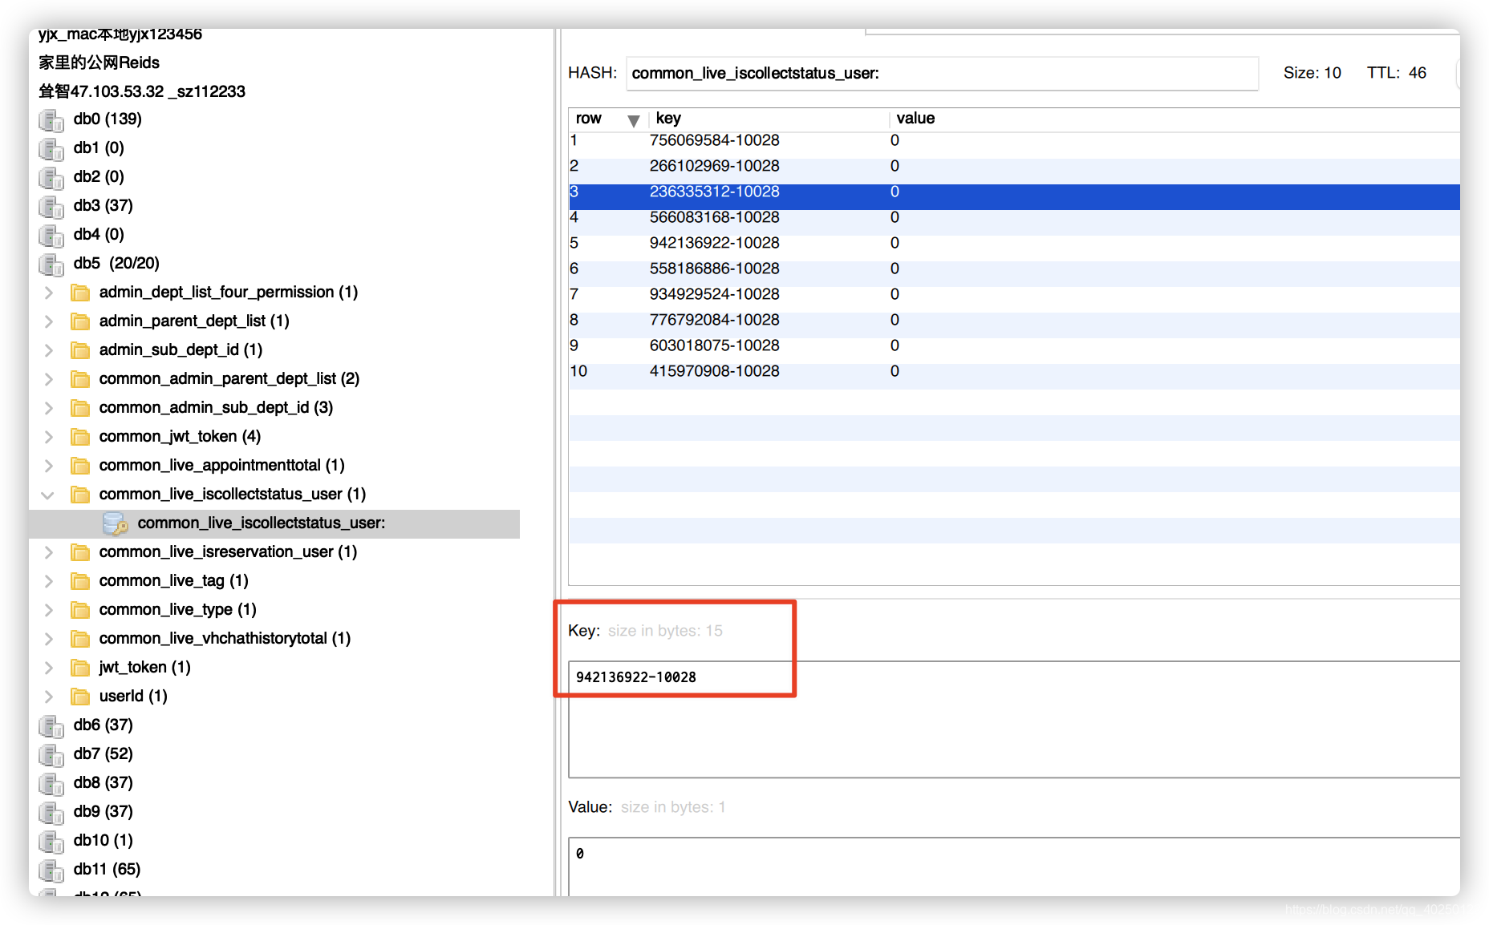Click the common_live_vhchathistorytotal folder icon
Screen dimensions: 1489x925
click(x=80, y=639)
